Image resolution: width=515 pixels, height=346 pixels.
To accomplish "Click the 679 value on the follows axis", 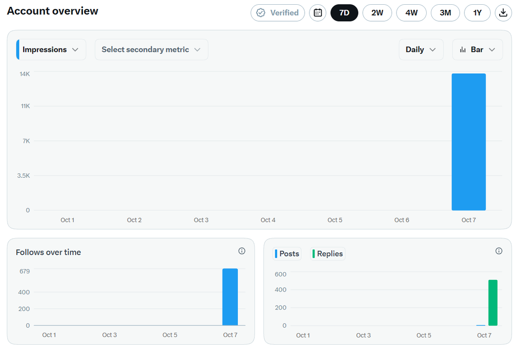I will click(24, 271).
